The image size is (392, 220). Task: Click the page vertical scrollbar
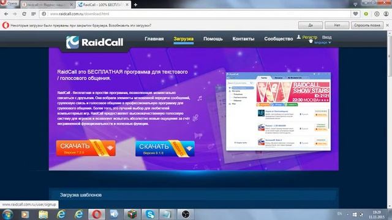click(390, 119)
